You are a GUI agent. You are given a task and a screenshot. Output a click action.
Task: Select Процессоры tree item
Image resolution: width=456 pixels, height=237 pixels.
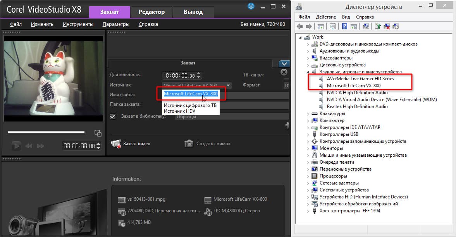333,176
